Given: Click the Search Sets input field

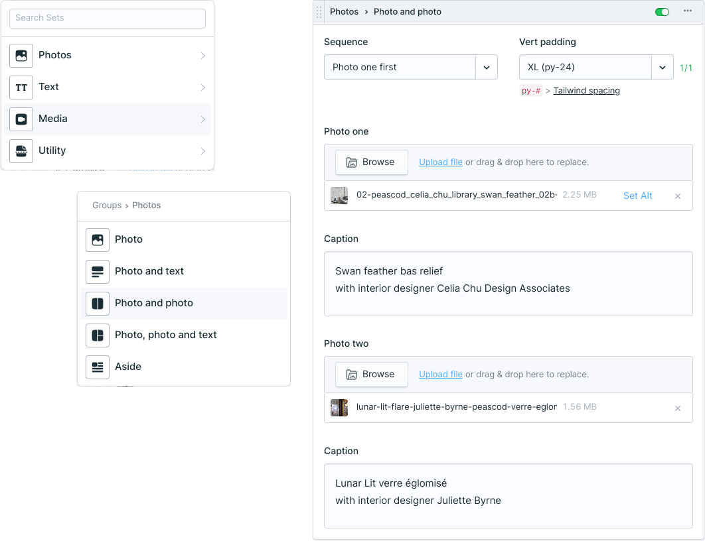Looking at the screenshot, I should (x=108, y=18).
